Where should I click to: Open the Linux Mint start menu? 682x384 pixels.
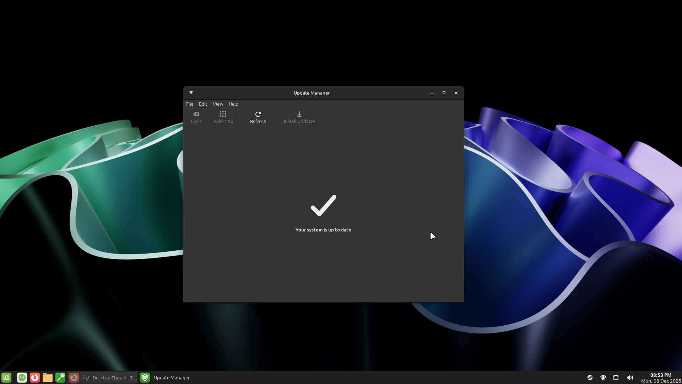click(x=7, y=378)
